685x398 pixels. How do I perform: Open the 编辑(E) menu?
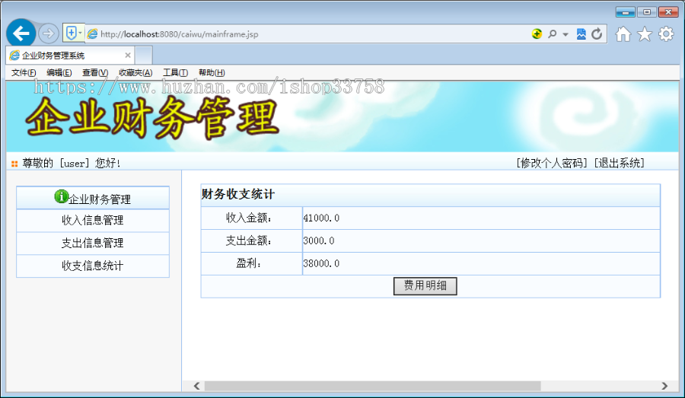(x=59, y=72)
